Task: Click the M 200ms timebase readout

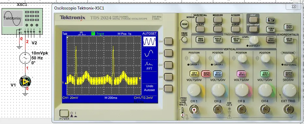Action: point(111,98)
